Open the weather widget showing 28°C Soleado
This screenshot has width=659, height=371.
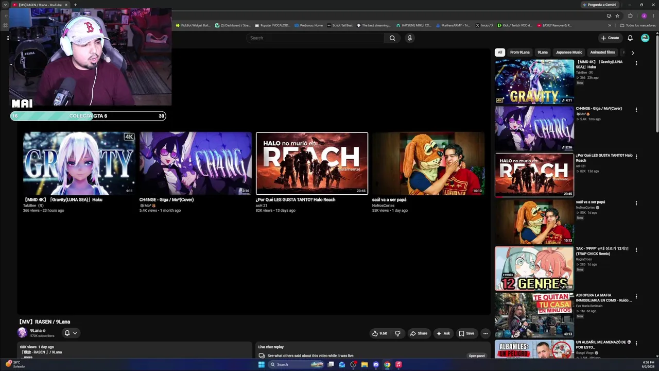pos(15,364)
